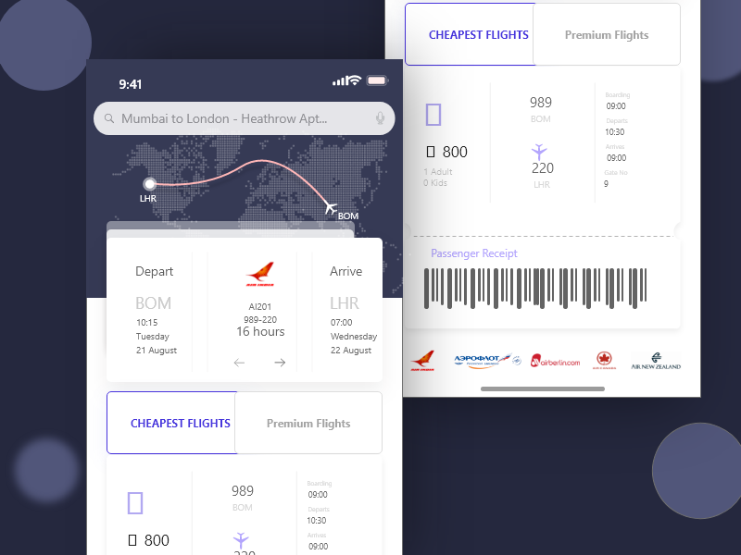Click the airplane icon near BOM on map
Screen dimensions: 741x555
tap(331, 207)
